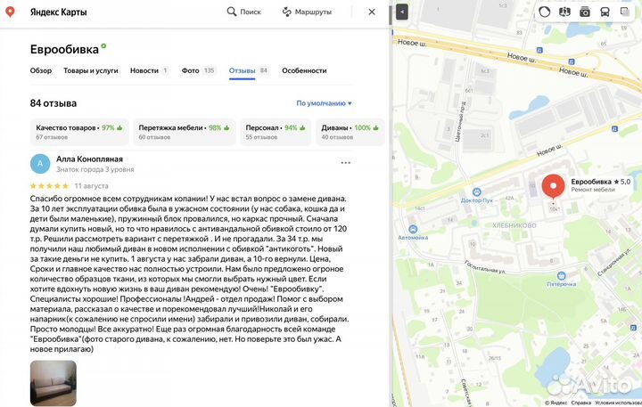Filter reviews by Диваны chip

[x=350, y=132]
